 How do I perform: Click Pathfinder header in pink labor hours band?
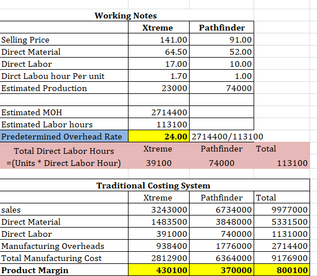[221, 149]
